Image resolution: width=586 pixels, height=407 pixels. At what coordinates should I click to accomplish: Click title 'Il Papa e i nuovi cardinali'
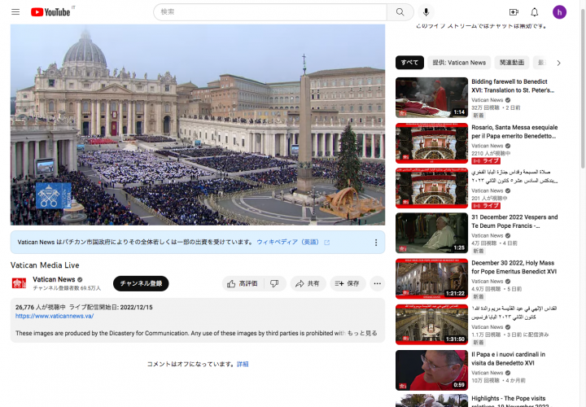[508, 358]
